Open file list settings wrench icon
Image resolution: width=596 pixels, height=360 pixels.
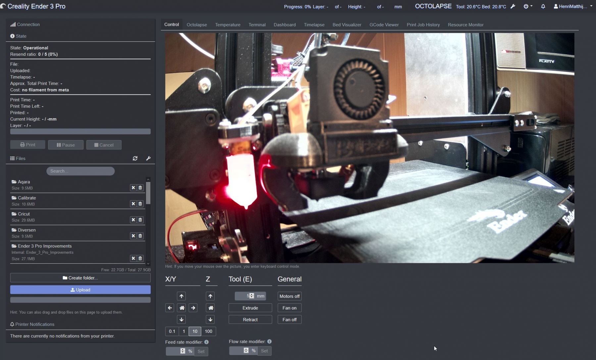[148, 159]
